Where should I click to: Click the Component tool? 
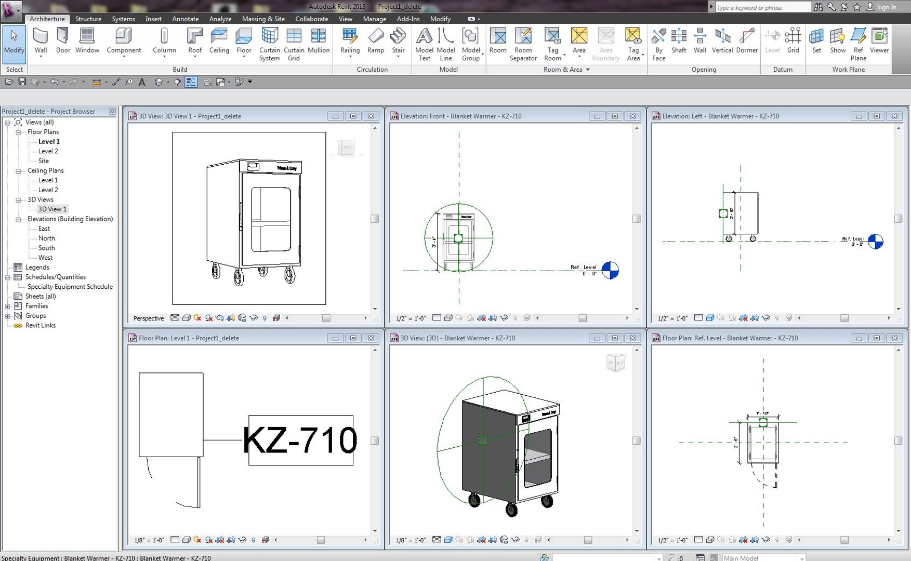click(124, 42)
